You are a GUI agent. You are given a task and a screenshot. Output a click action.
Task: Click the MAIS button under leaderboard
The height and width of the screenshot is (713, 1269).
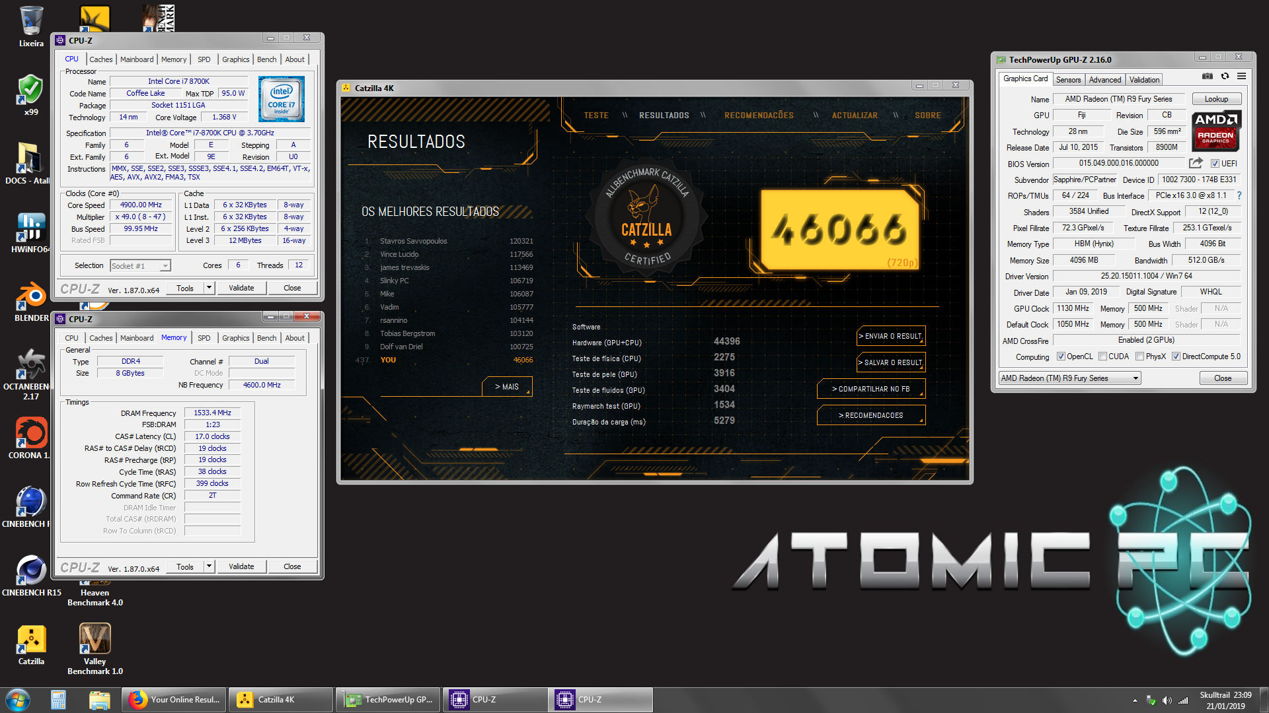click(x=507, y=387)
